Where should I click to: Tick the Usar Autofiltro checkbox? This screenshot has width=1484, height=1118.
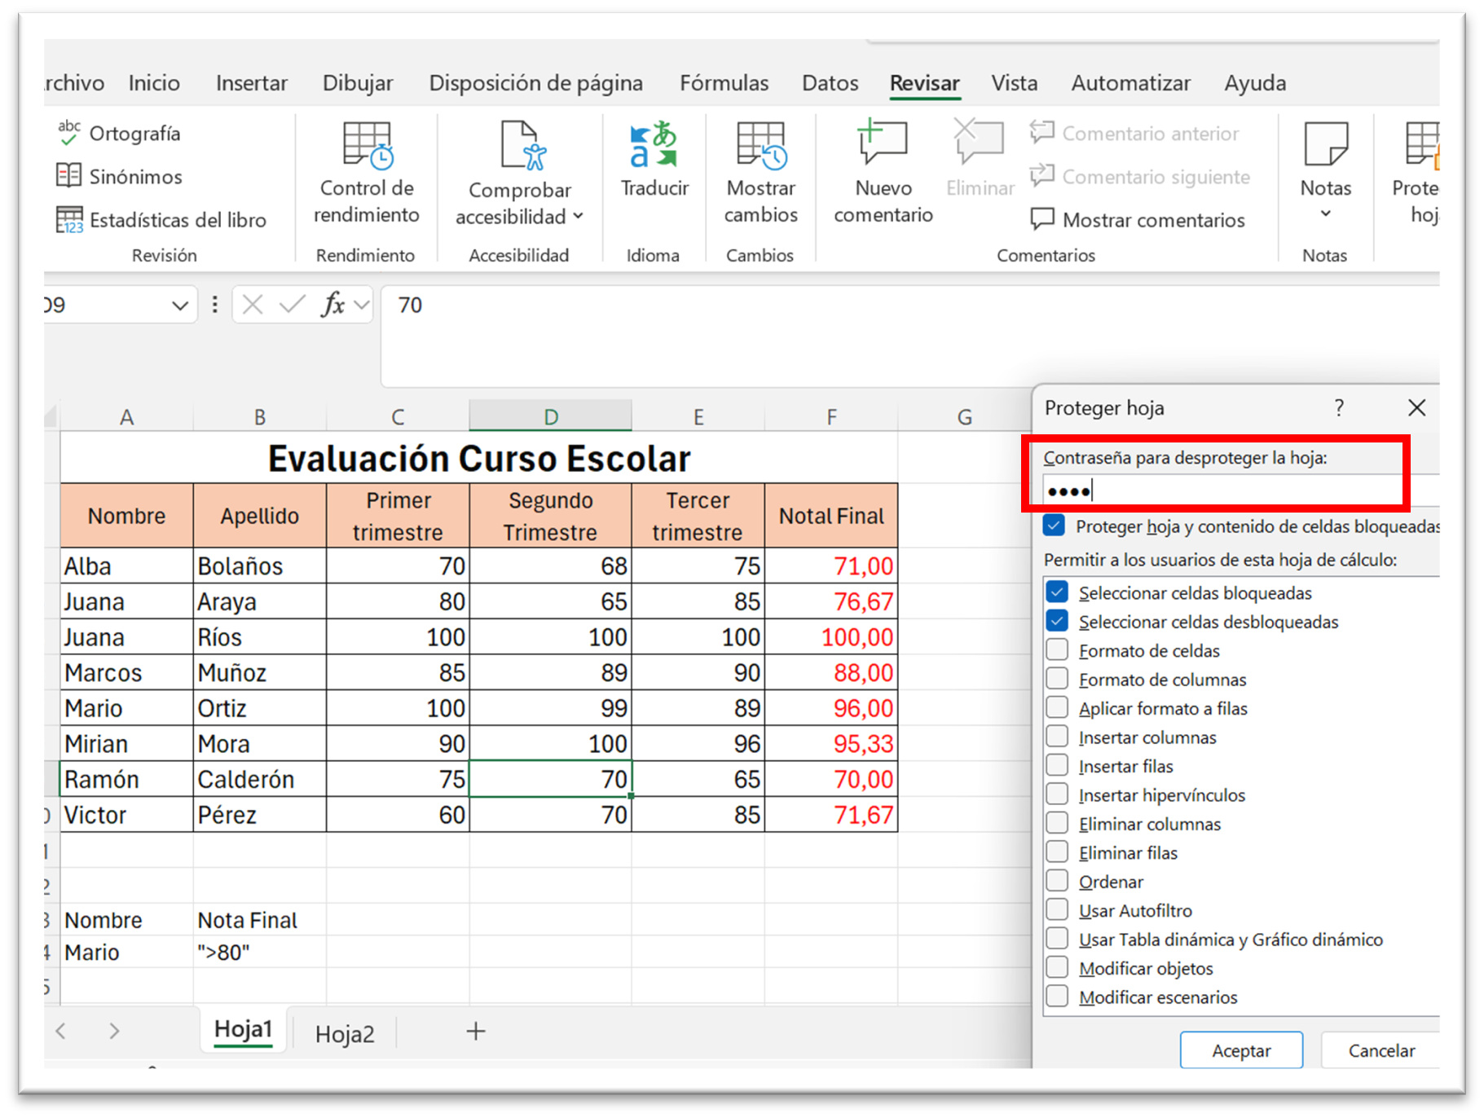[1057, 910]
